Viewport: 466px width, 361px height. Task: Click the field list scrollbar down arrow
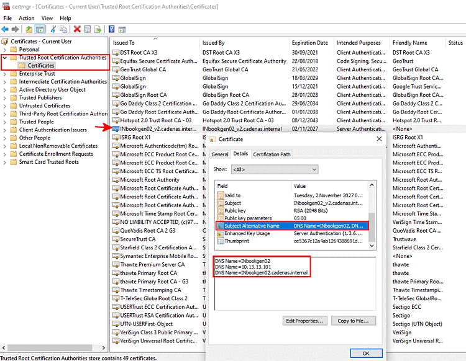372,246
